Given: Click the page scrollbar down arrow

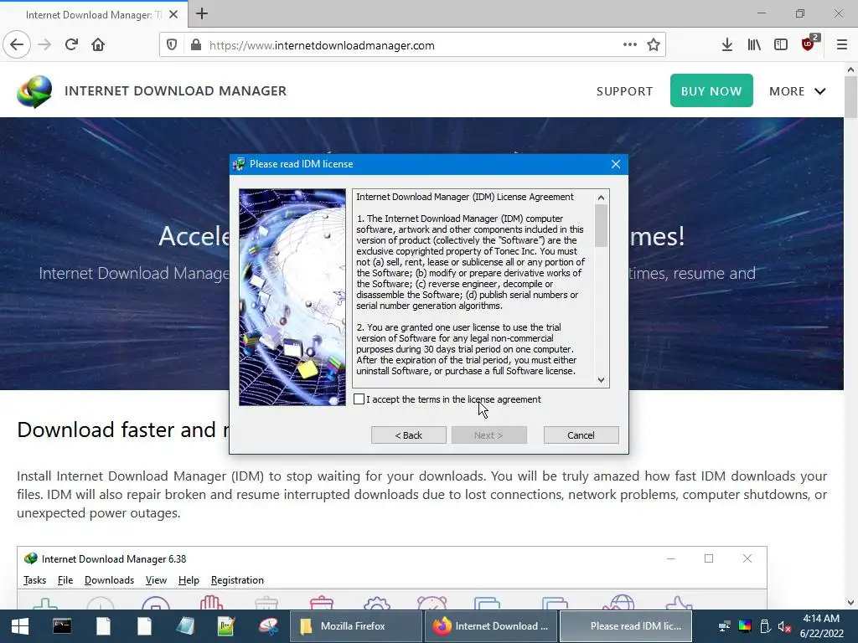Looking at the screenshot, I should coord(850,603).
